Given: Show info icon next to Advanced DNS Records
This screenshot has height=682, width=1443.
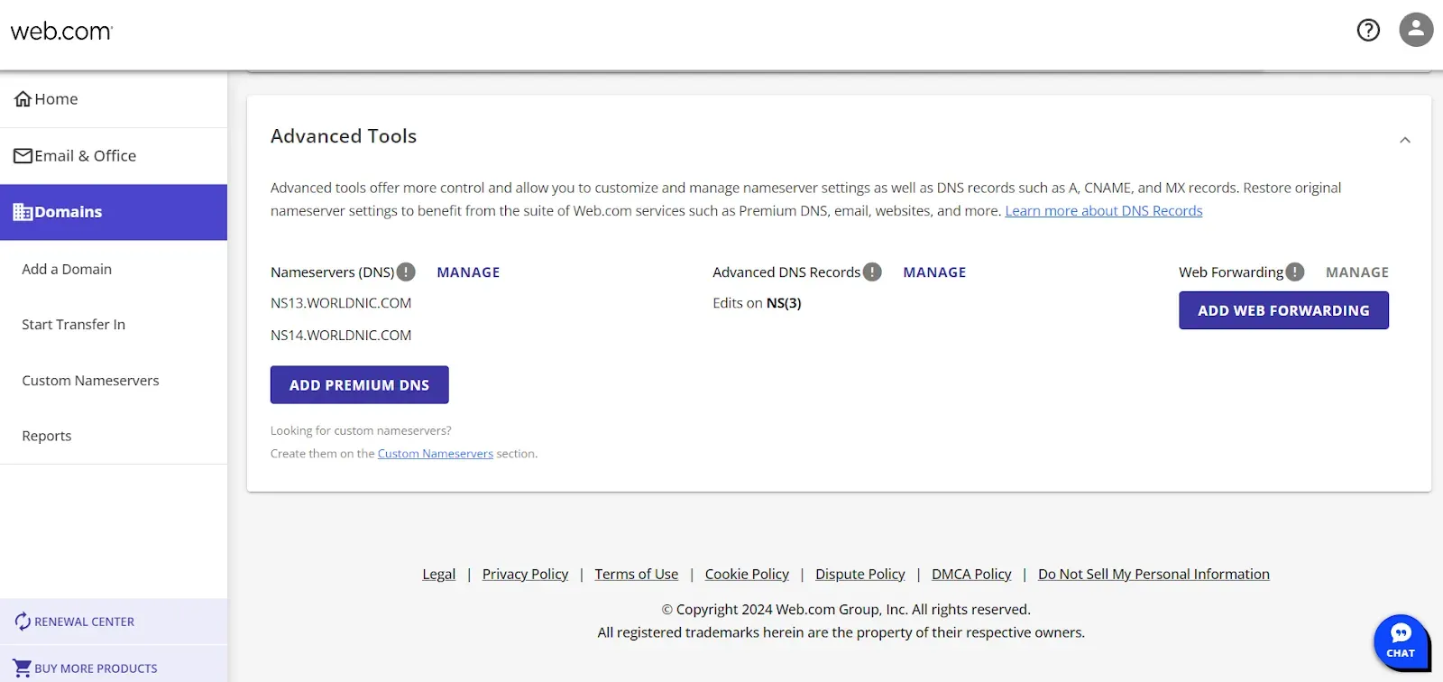Looking at the screenshot, I should coord(872,272).
